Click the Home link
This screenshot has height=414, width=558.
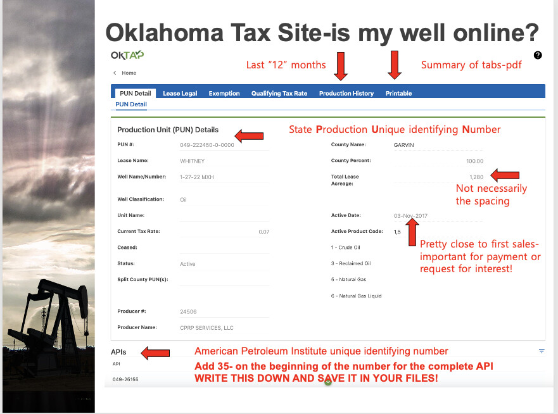129,73
